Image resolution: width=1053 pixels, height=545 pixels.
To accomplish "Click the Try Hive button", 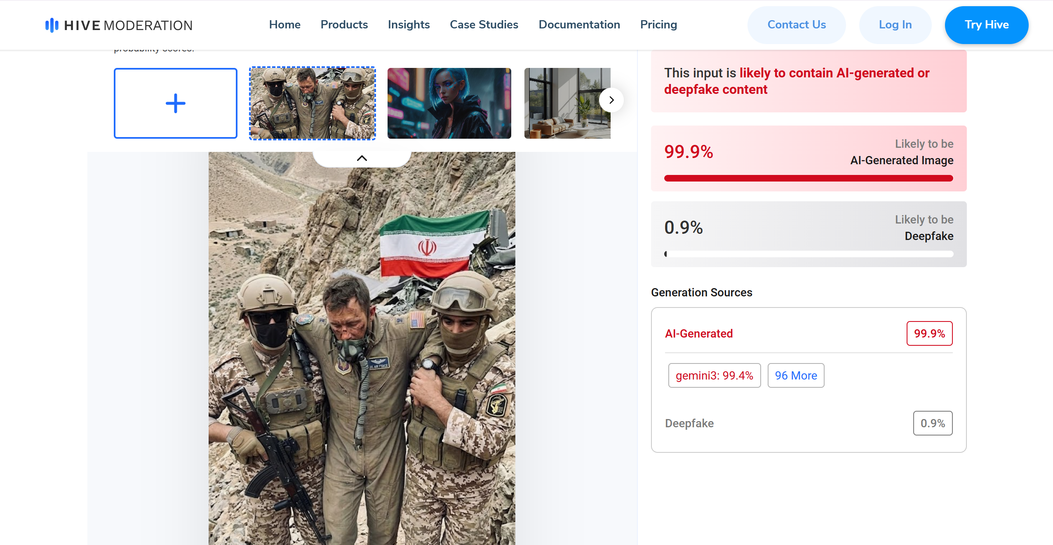I will click(x=986, y=25).
